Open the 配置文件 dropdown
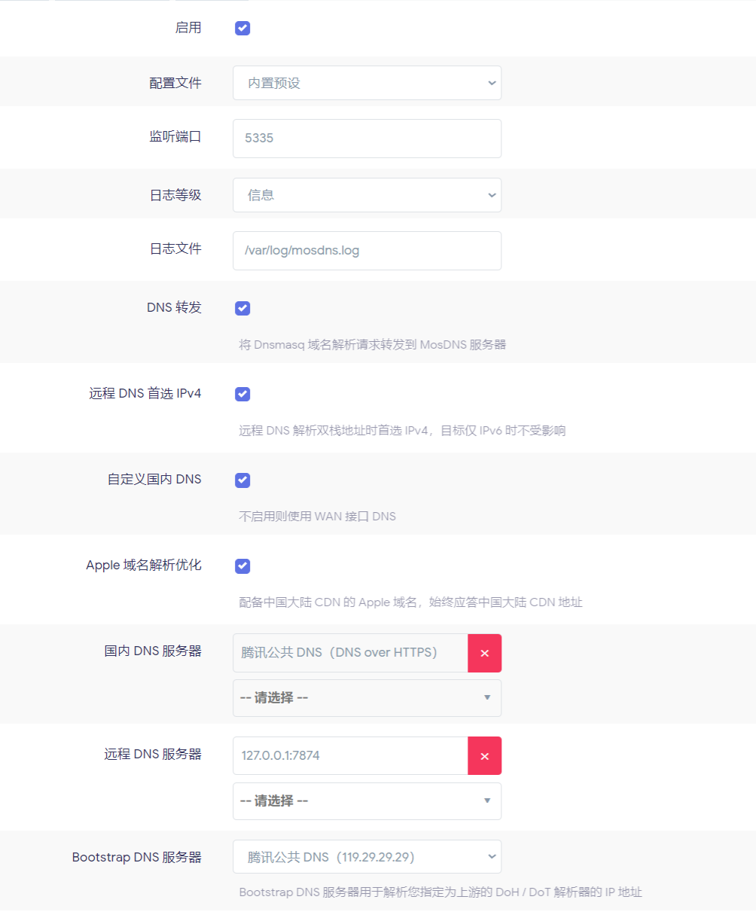Image resolution: width=756 pixels, height=921 pixels. tap(367, 83)
